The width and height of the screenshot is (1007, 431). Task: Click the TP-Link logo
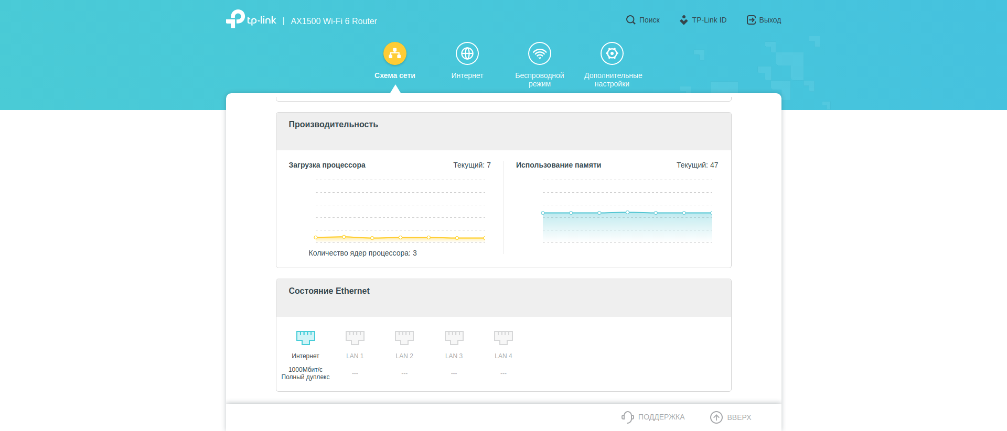pos(251,20)
